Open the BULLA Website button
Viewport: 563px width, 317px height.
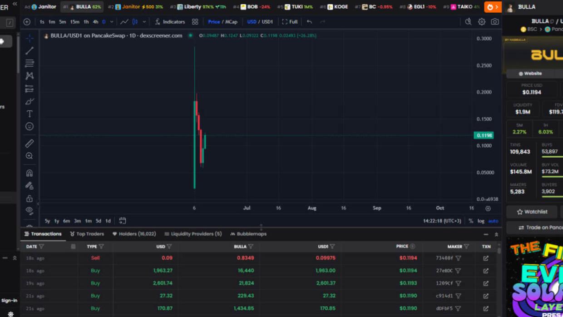[530, 74]
